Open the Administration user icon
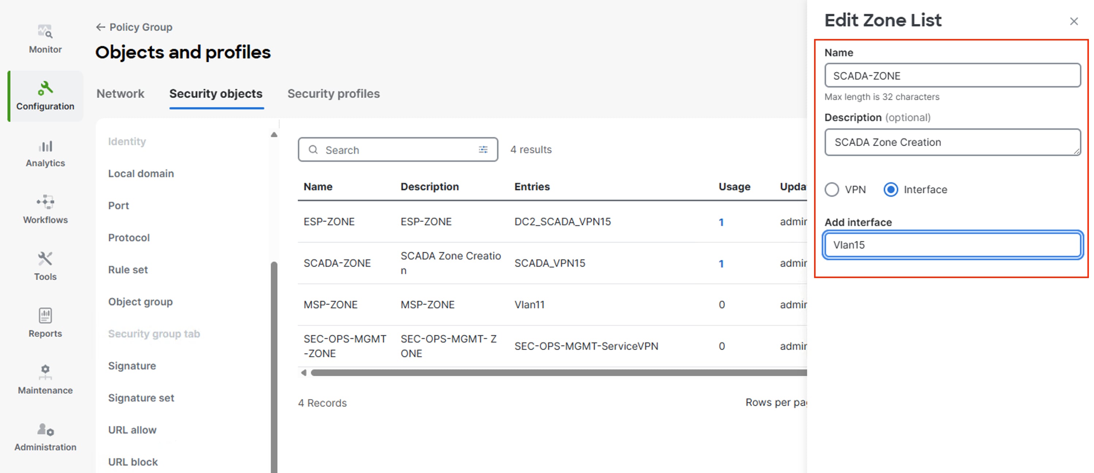Image resolution: width=1094 pixels, height=473 pixels. [45, 429]
